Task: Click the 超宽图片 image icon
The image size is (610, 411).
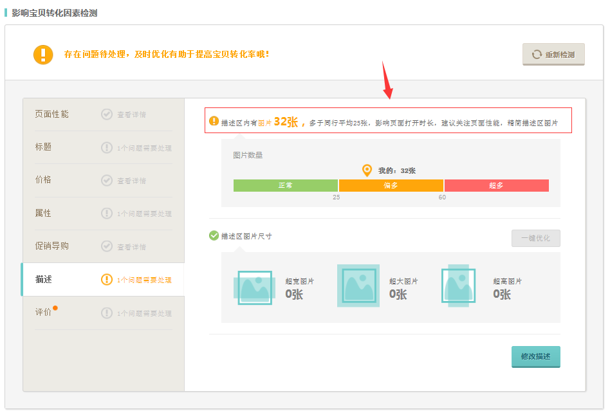Action: (254, 287)
